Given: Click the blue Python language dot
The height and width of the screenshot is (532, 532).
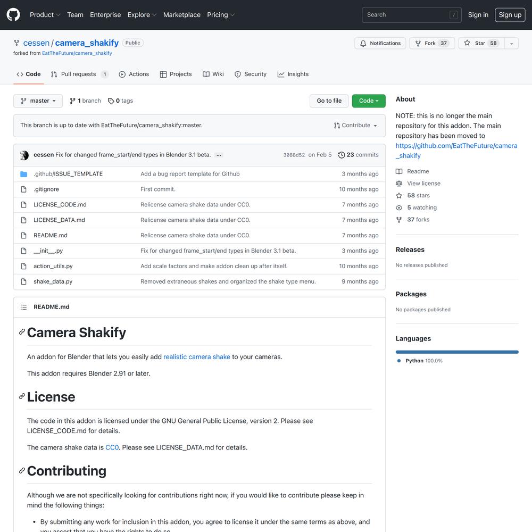Looking at the screenshot, I should click(x=399, y=361).
